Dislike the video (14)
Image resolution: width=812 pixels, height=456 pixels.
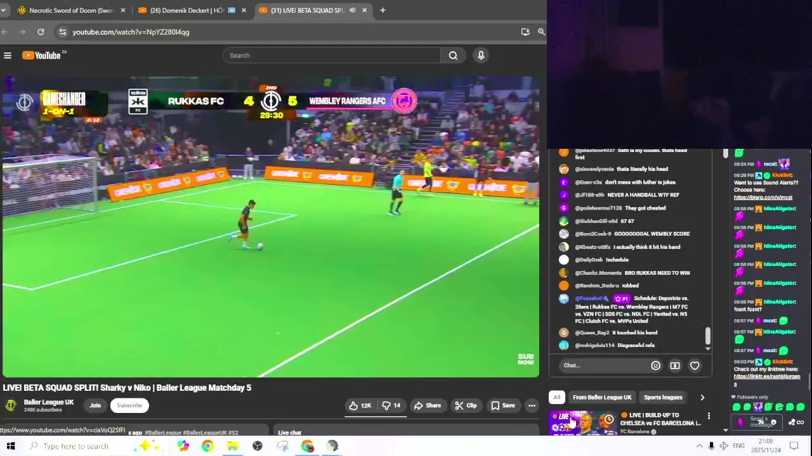point(391,405)
